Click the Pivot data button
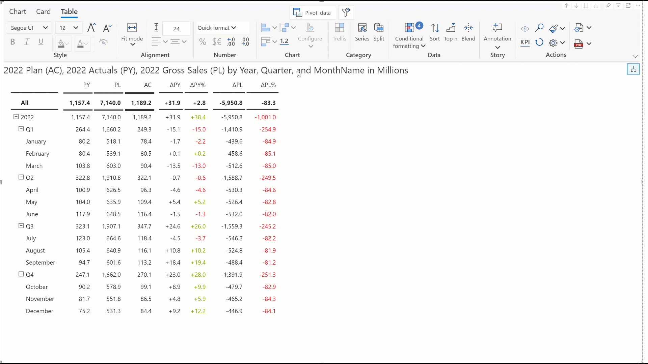This screenshot has width=648, height=364. [312, 13]
